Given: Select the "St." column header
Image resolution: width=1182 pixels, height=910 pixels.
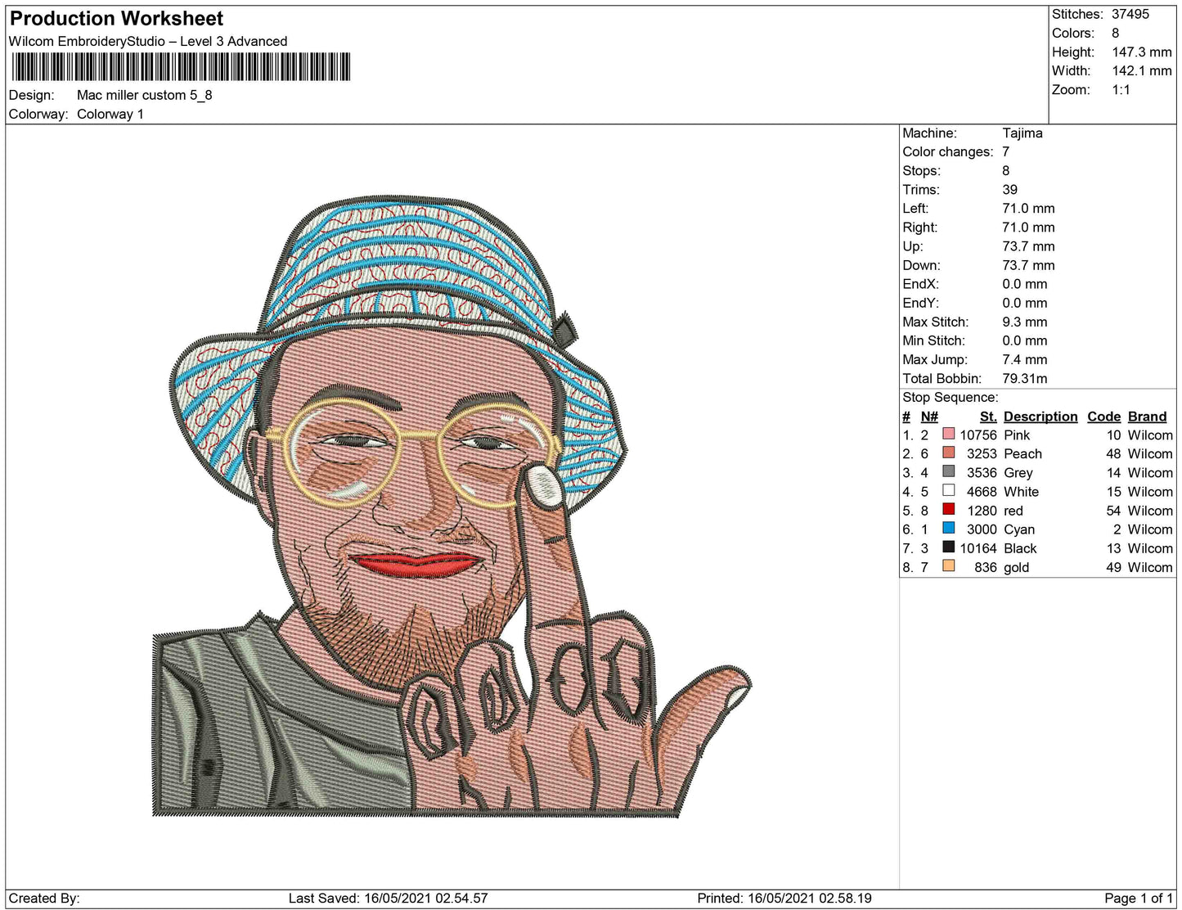Looking at the screenshot, I should coord(988,416).
